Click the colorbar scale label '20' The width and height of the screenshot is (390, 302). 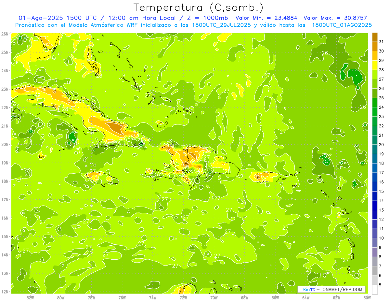[x=381, y=145]
